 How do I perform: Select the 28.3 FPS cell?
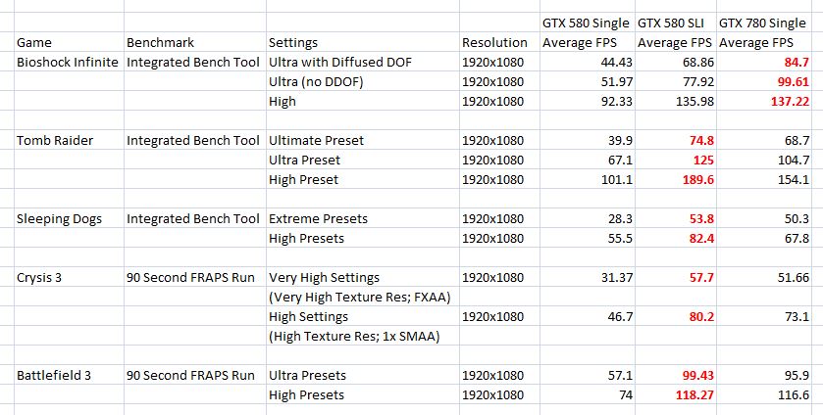pyautogui.click(x=588, y=218)
